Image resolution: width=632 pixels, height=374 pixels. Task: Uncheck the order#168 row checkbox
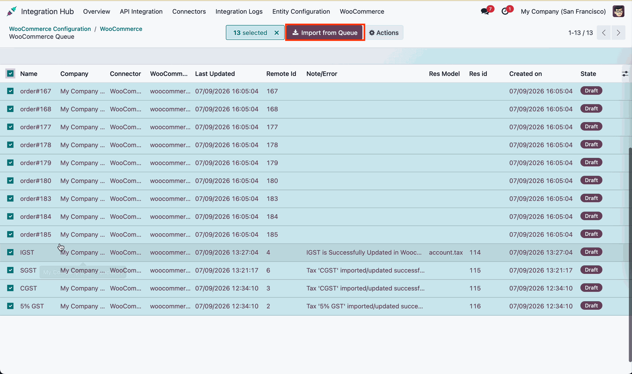pos(11,109)
